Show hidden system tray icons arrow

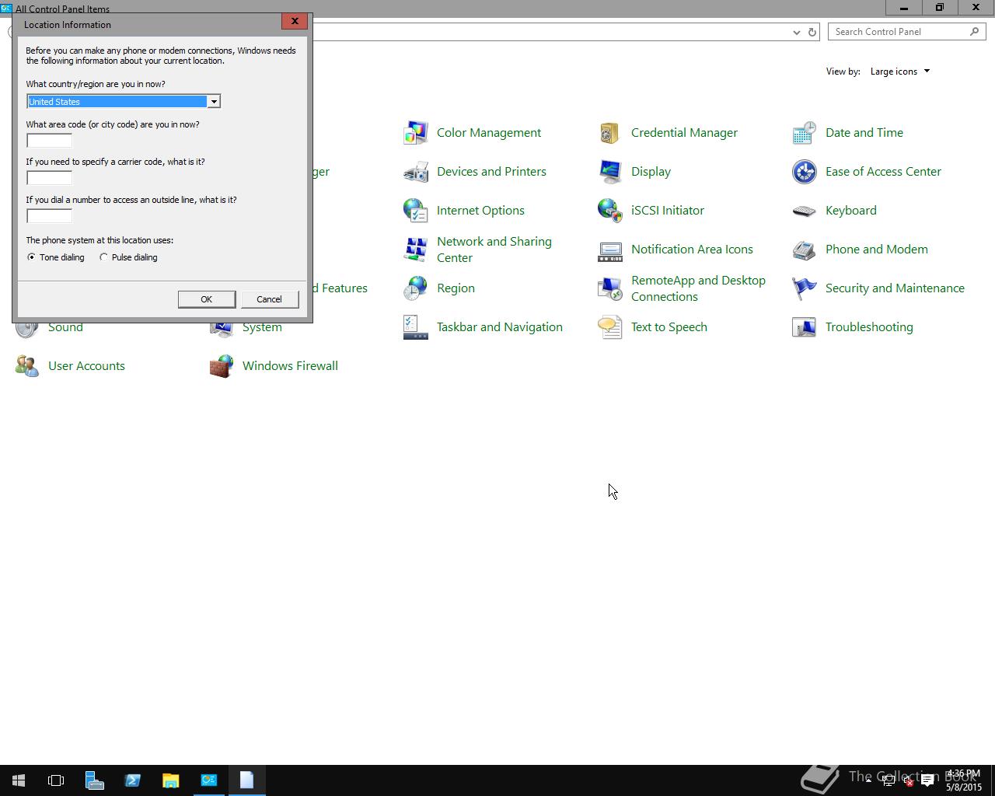(x=868, y=780)
